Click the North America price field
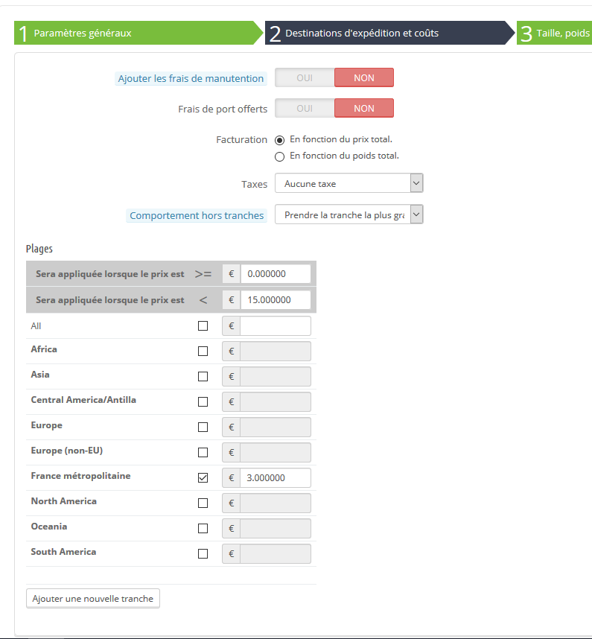The width and height of the screenshot is (592, 639). click(x=276, y=503)
